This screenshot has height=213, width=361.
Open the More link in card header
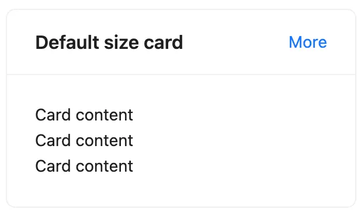coord(308,42)
